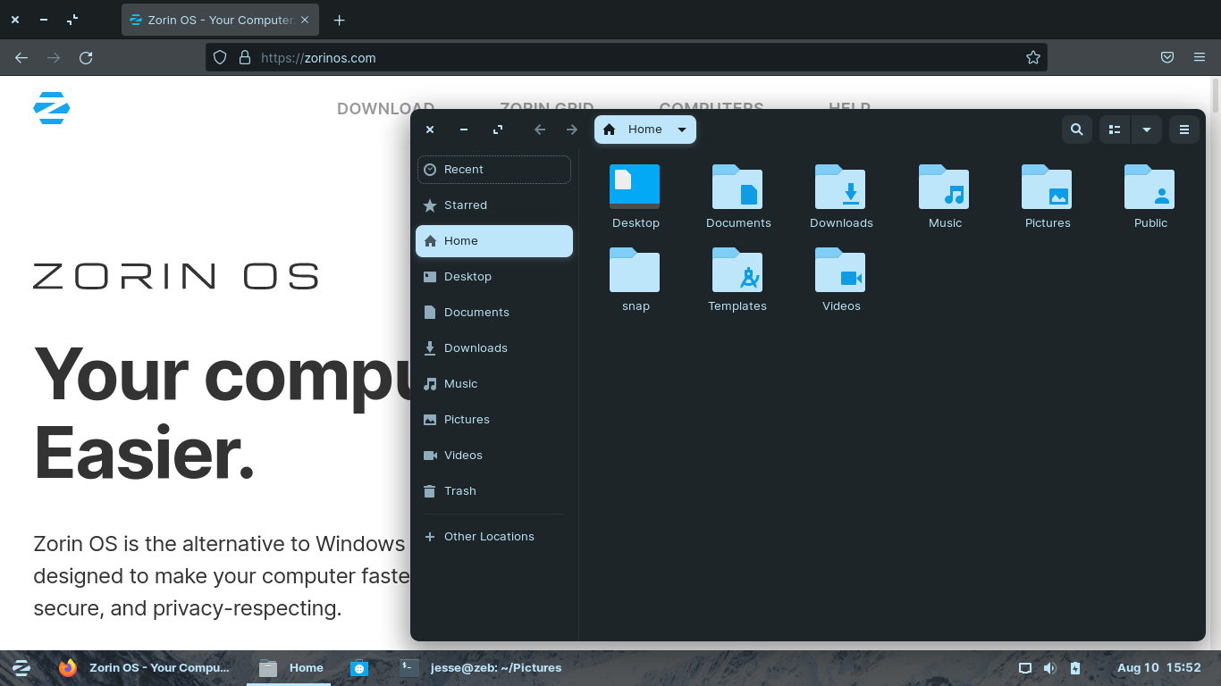Viewport: 1221px width, 686px height.
Task: Select Pictures in the Files sidebar
Action: click(494, 420)
